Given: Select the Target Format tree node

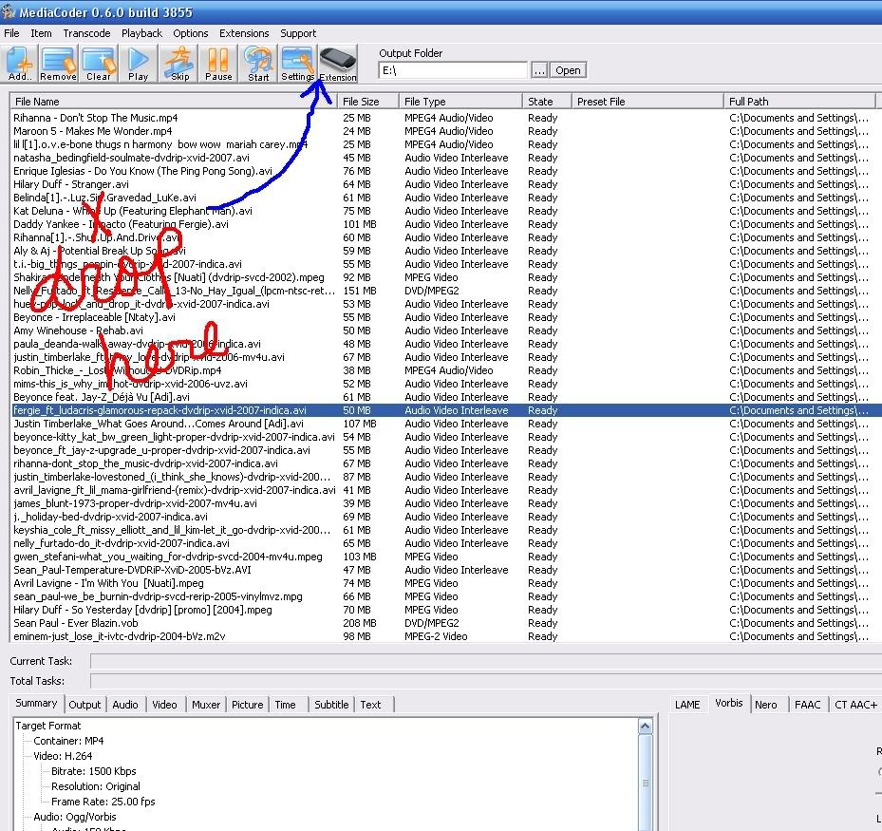Looking at the screenshot, I should click(47, 726).
